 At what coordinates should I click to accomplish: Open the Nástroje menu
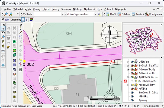point(77,9)
